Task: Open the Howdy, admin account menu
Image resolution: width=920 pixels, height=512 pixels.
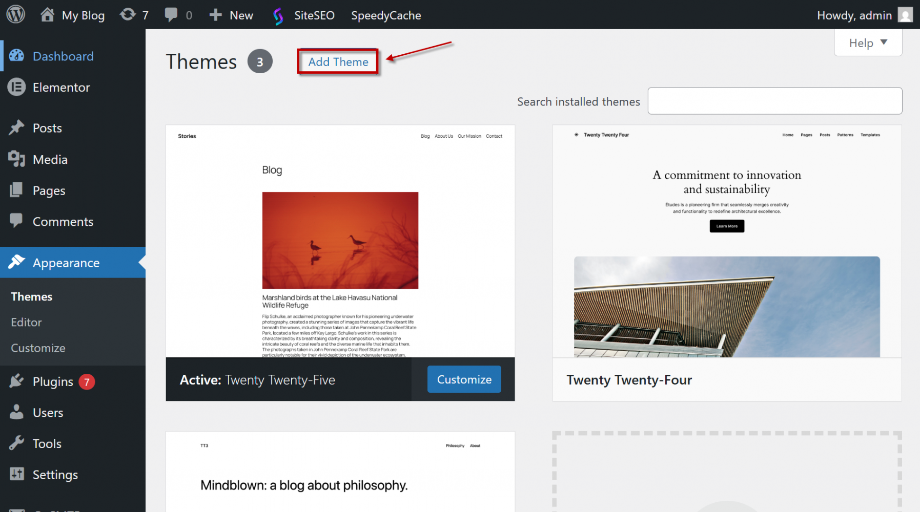Action: click(x=854, y=15)
